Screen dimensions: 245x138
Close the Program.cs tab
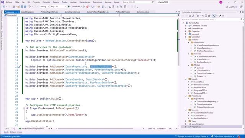pyautogui.click(x=19, y=12)
